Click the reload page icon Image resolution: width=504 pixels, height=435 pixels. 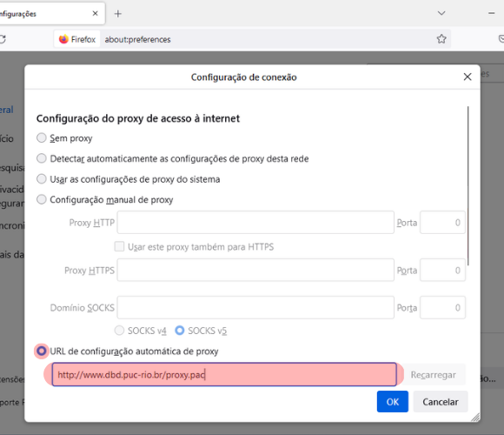(3, 39)
